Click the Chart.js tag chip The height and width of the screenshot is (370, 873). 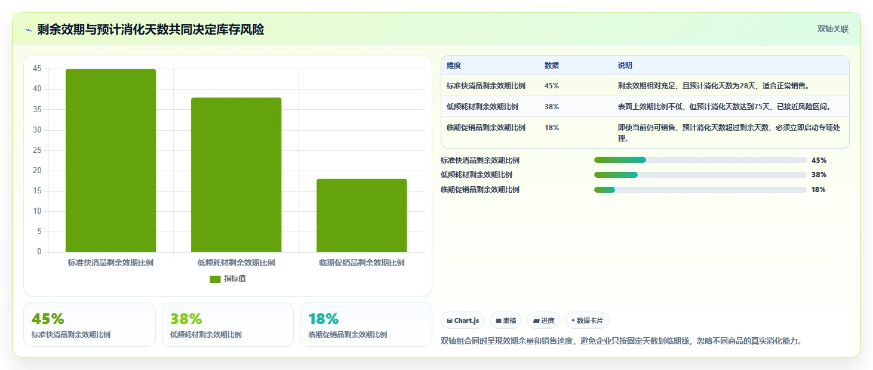click(x=463, y=320)
